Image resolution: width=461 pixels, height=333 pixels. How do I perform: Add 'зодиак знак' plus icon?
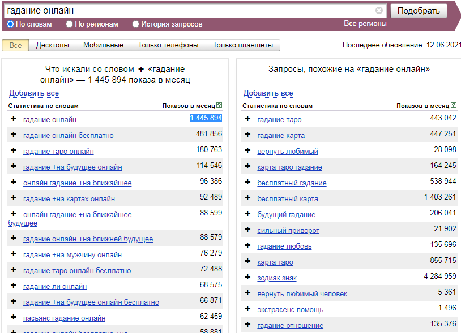[247, 277]
